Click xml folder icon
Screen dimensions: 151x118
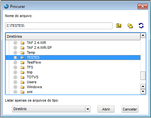click(x=22, y=92)
